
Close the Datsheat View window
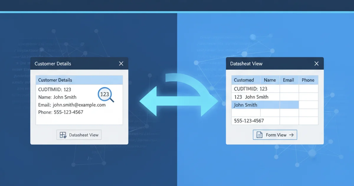point(317,63)
